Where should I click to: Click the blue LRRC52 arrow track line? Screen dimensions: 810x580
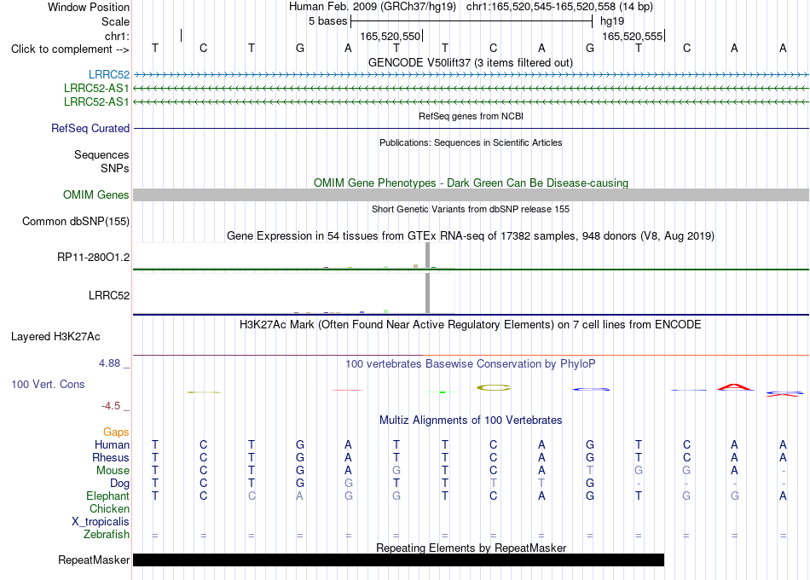click(x=471, y=75)
